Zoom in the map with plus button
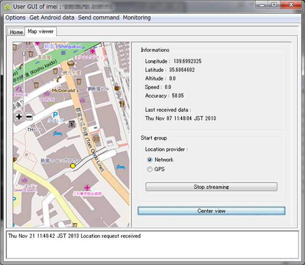305x265 pixels. click(x=19, y=117)
